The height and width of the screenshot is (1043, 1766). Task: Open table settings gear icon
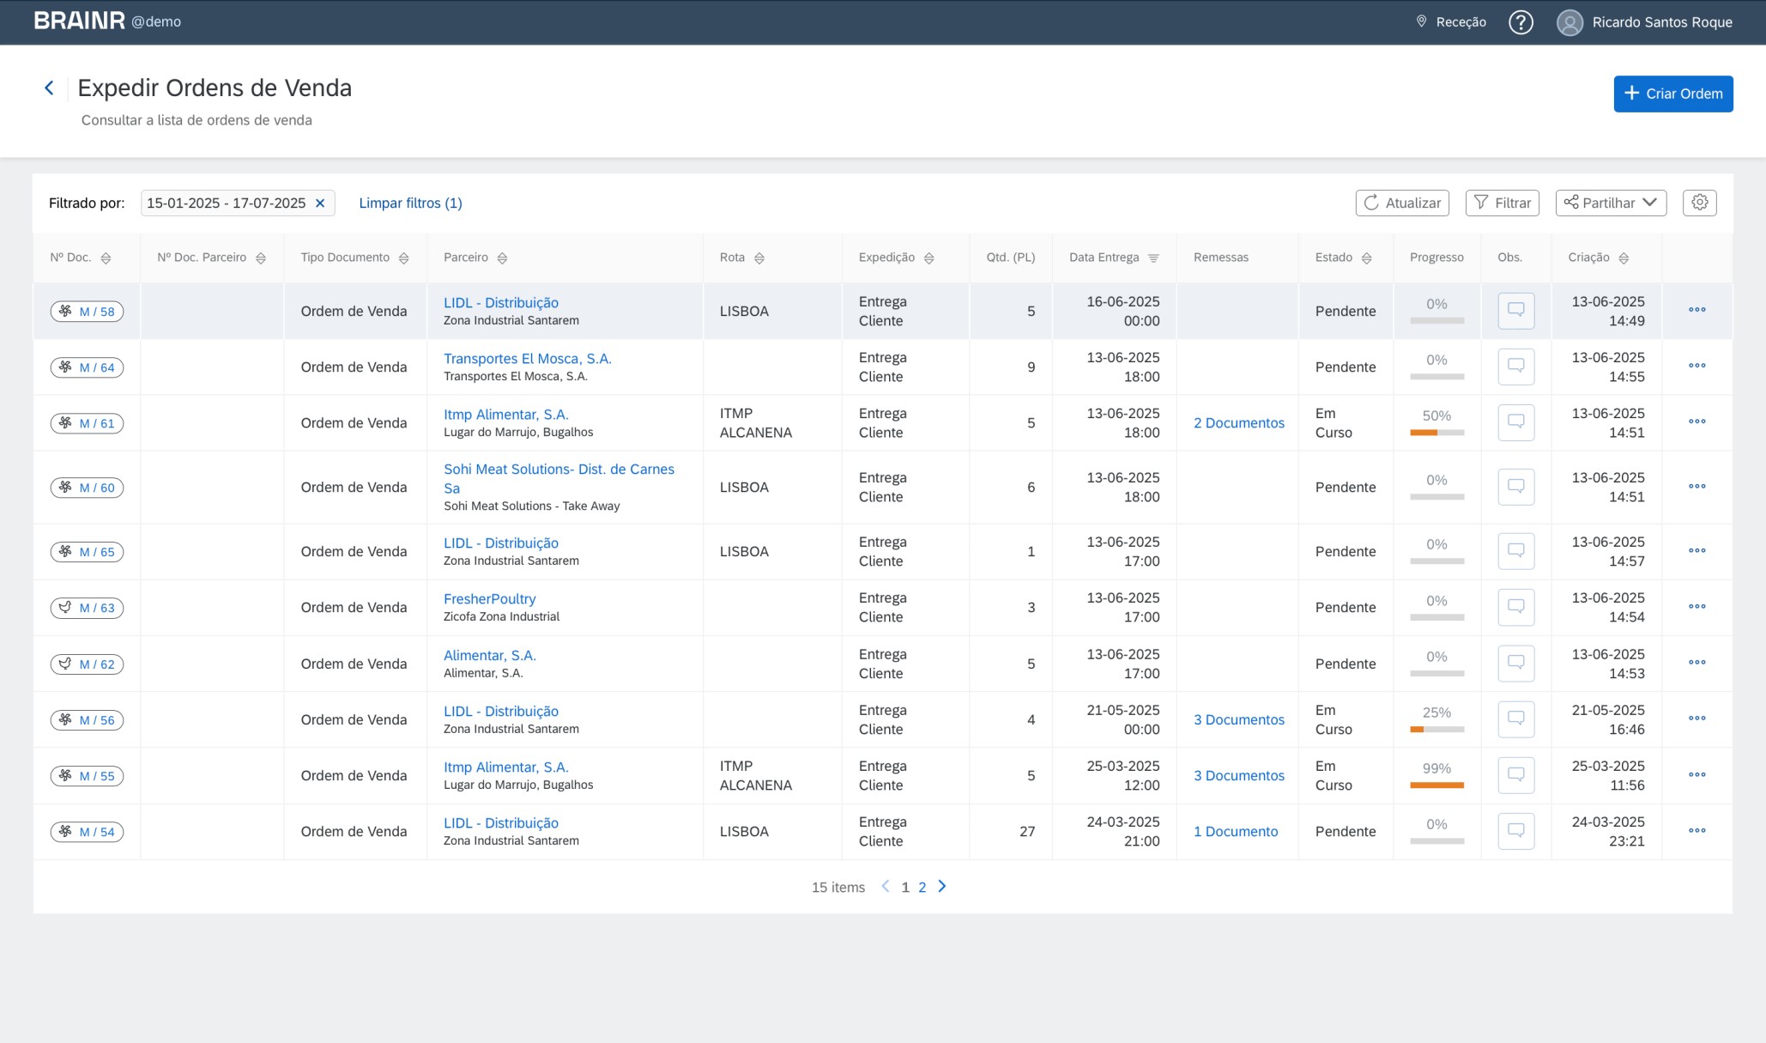(x=1699, y=203)
